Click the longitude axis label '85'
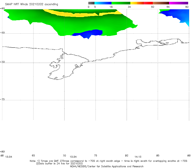Viewport: 191px width, 168px height. coord(158,155)
